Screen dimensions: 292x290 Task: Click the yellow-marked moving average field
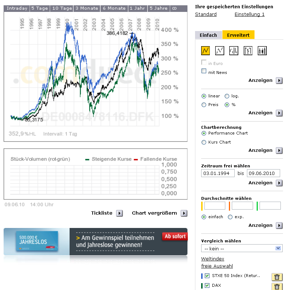coord(214,206)
